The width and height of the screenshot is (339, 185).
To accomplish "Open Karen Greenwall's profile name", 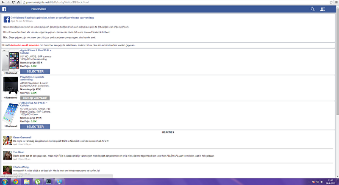I will pos(22,137).
